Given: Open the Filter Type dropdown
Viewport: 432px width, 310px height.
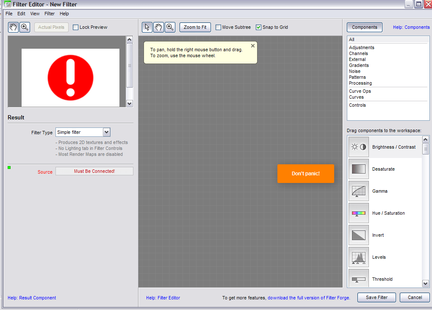Looking at the screenshot, I should point(107,132).
